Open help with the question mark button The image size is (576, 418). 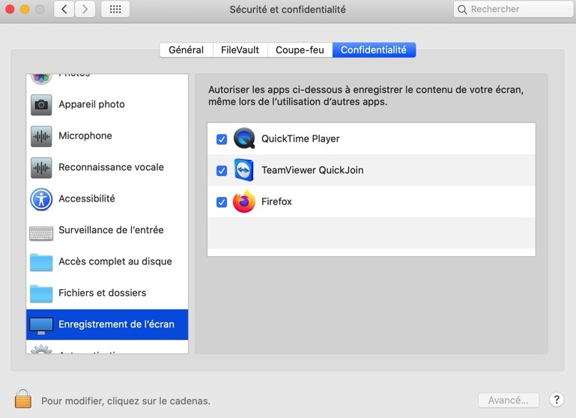point(556,400)
